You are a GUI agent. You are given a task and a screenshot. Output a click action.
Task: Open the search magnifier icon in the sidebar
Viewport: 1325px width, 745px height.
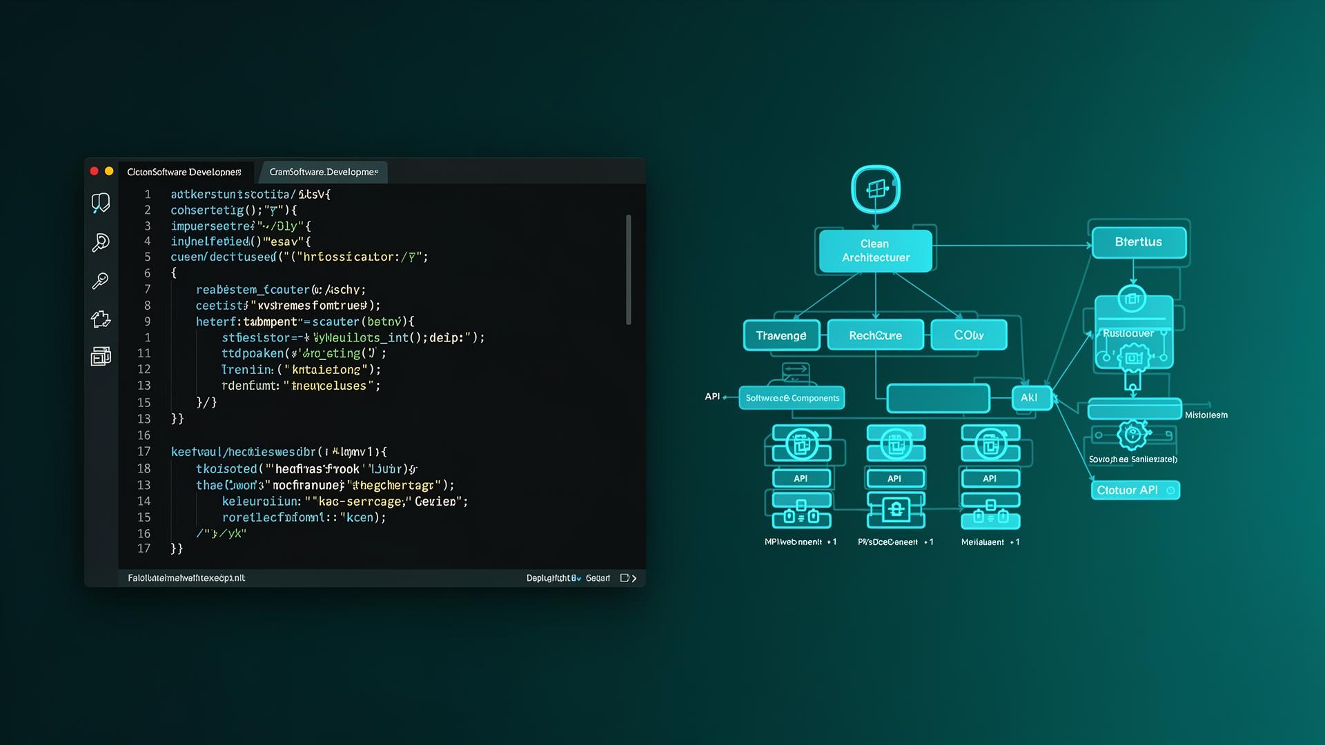click(x=101, y=242)
